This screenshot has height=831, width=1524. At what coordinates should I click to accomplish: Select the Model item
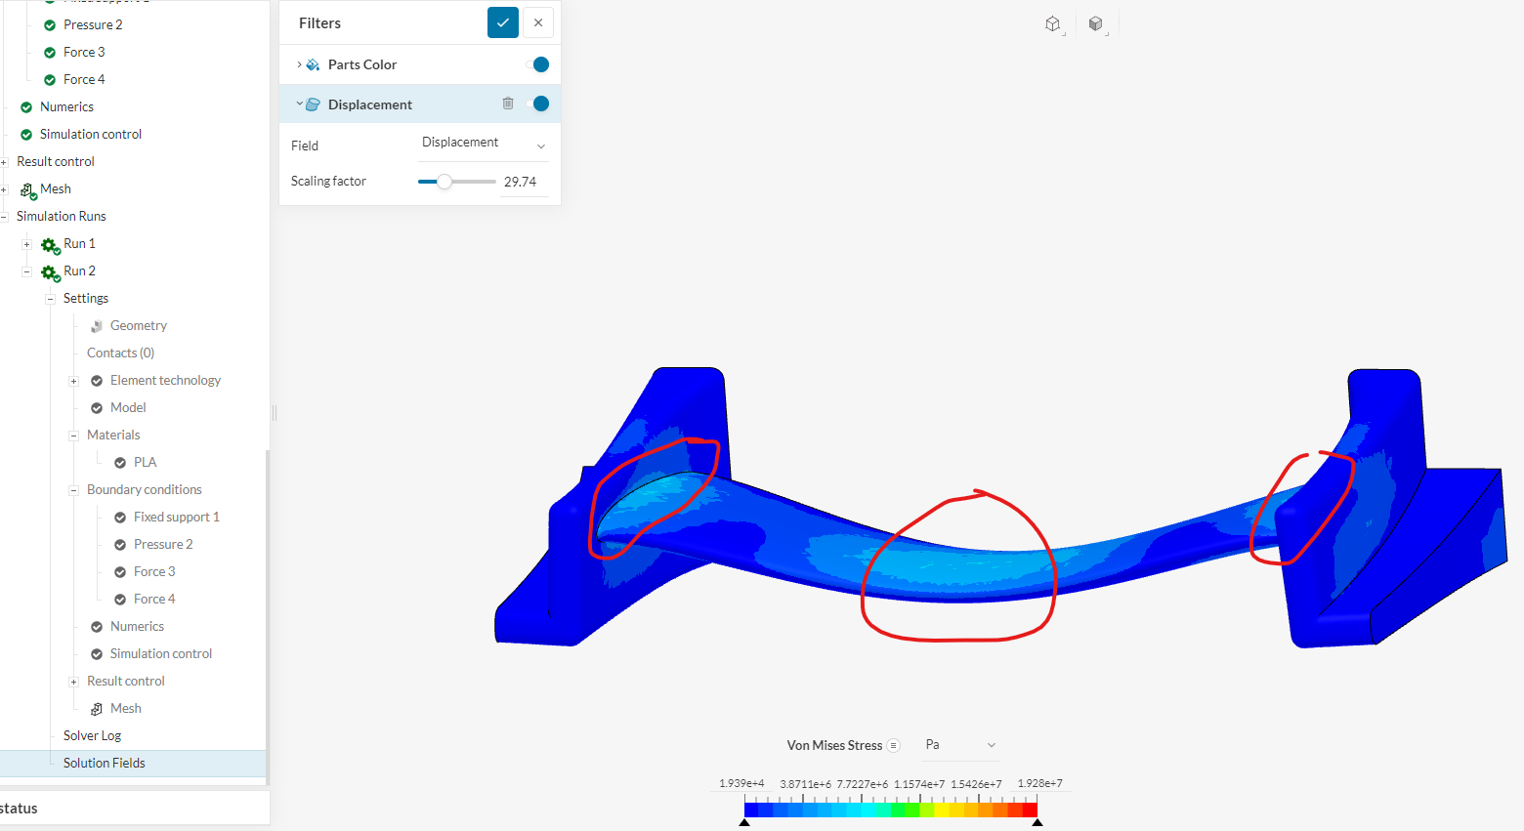click(128, 408)
